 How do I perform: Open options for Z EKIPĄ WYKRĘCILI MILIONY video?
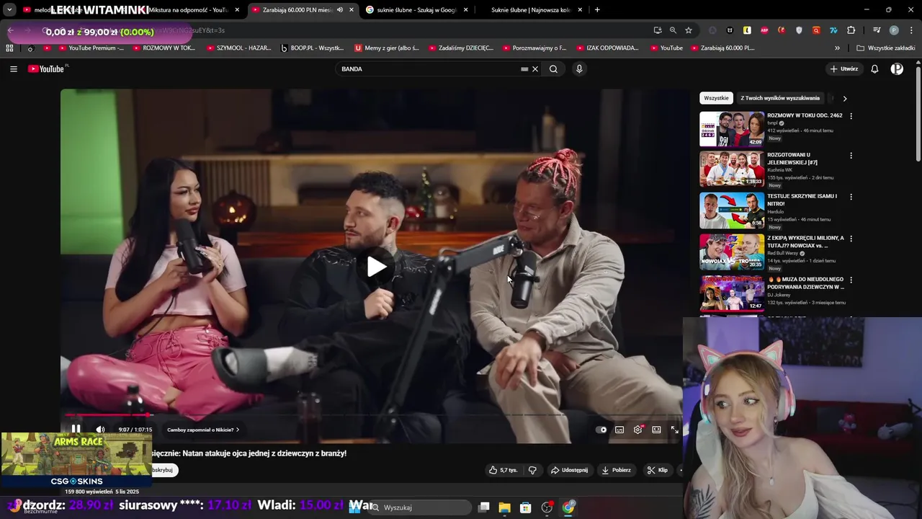point(851,239)
